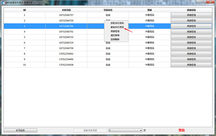216x136 pixels.
Task: Click ID cell 10
Action: coord(24,65)
